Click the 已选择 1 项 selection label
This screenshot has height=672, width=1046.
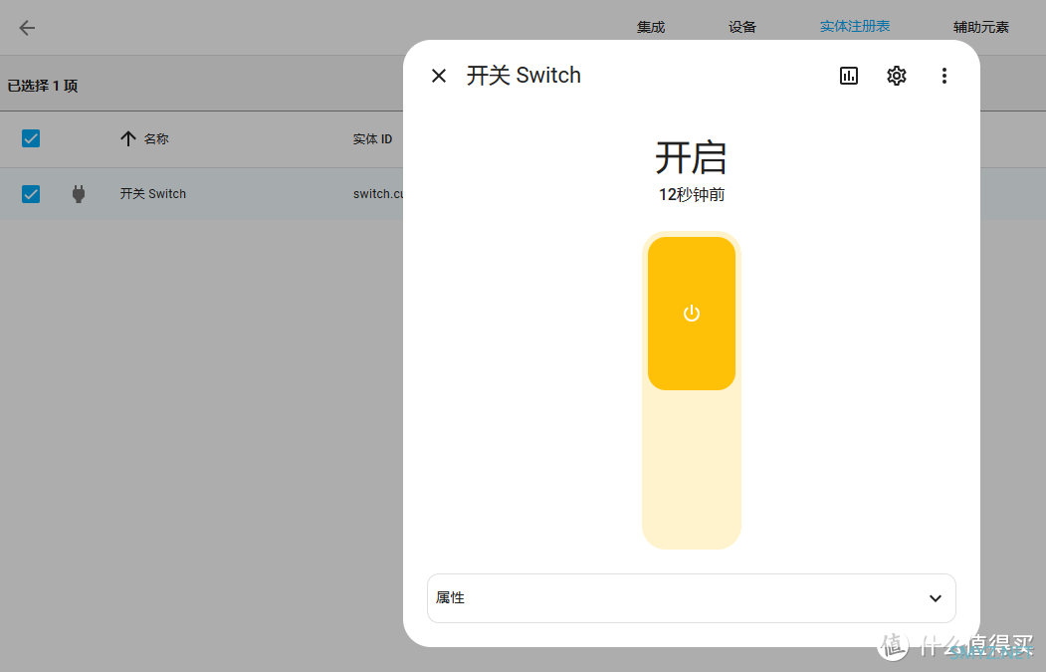click(x=43, y=86)
